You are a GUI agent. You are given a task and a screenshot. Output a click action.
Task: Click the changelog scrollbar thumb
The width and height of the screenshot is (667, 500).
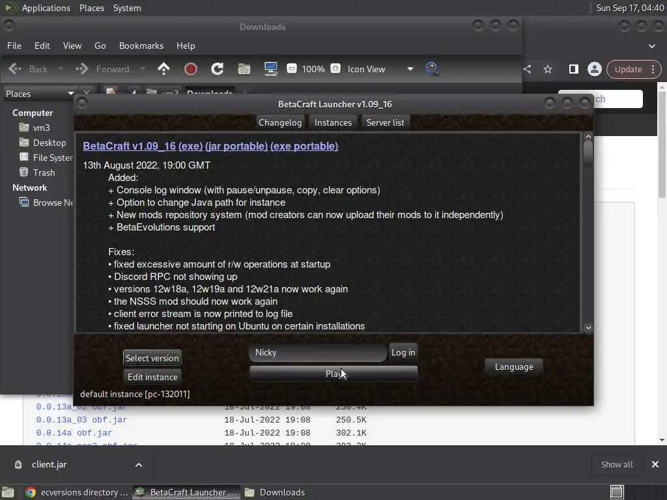pyautogui.click(x=588, y=154)
